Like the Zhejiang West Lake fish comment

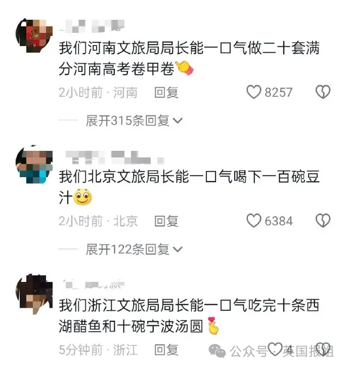click(x=275, y=349)
